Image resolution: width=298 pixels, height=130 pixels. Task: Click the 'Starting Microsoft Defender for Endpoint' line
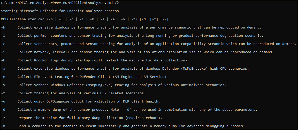[x=63, y=11]
